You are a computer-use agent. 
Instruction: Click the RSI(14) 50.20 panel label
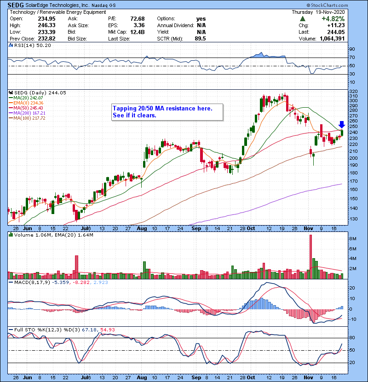(x=32, y=45)
